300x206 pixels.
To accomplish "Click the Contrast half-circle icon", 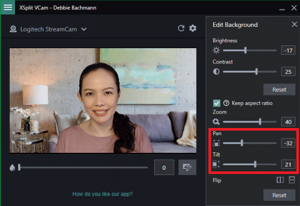I will (x=216, y=72).
